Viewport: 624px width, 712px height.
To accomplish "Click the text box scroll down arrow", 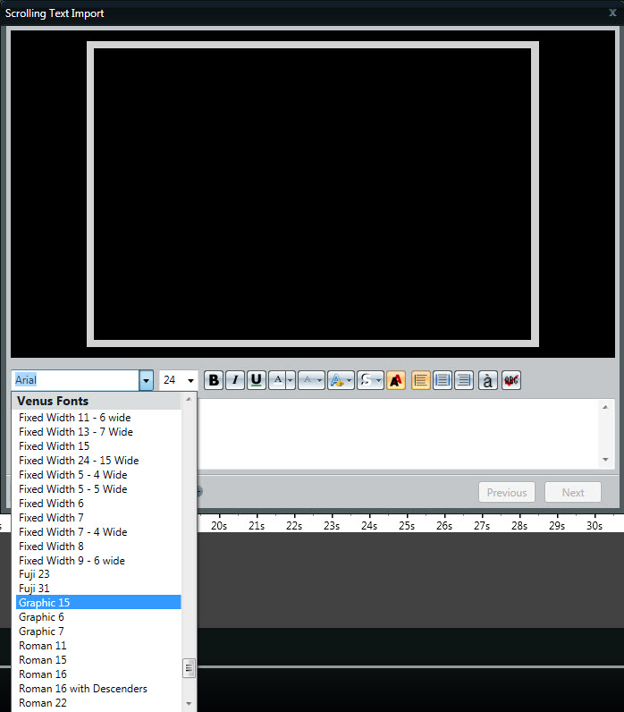I will pos(605,460).
